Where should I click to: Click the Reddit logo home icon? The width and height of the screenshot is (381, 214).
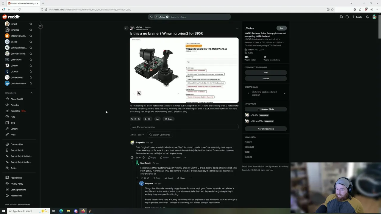coord(11,17)
